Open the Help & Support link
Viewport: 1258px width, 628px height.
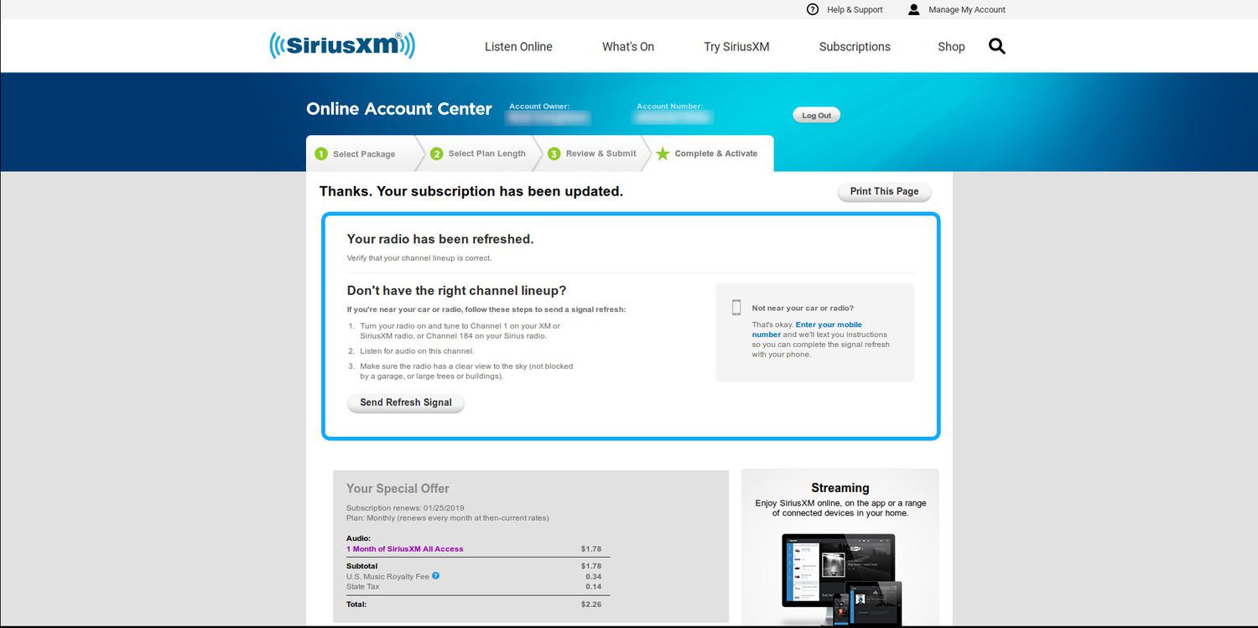tap(855, 10)
